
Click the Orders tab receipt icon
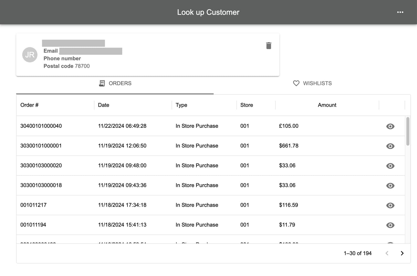[x=102, y=83]
